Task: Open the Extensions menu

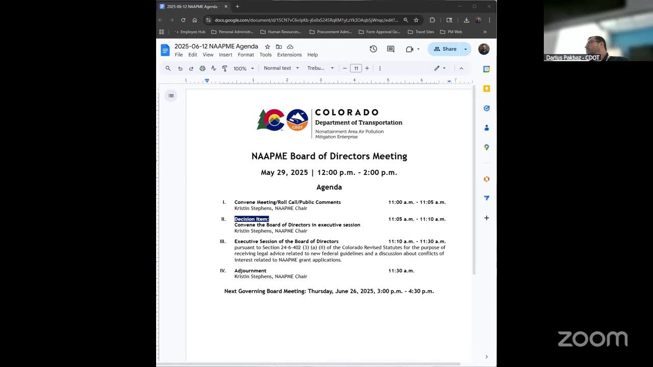Action: (289, 55)
